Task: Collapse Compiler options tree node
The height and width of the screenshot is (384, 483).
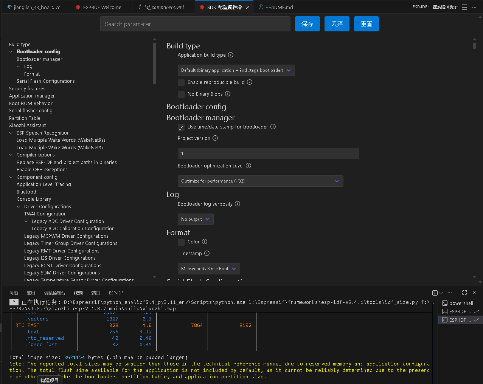Action: [x=11, y=155]
